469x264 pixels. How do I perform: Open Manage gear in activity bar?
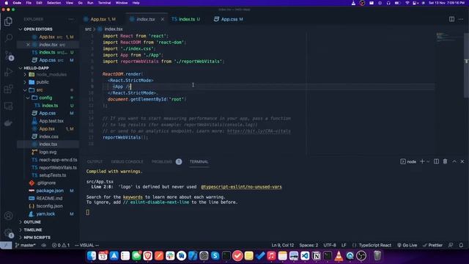[x=8, y=232]
